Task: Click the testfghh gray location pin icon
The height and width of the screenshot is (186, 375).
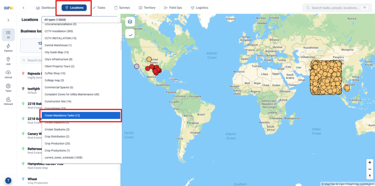Action: coord(23,88)
